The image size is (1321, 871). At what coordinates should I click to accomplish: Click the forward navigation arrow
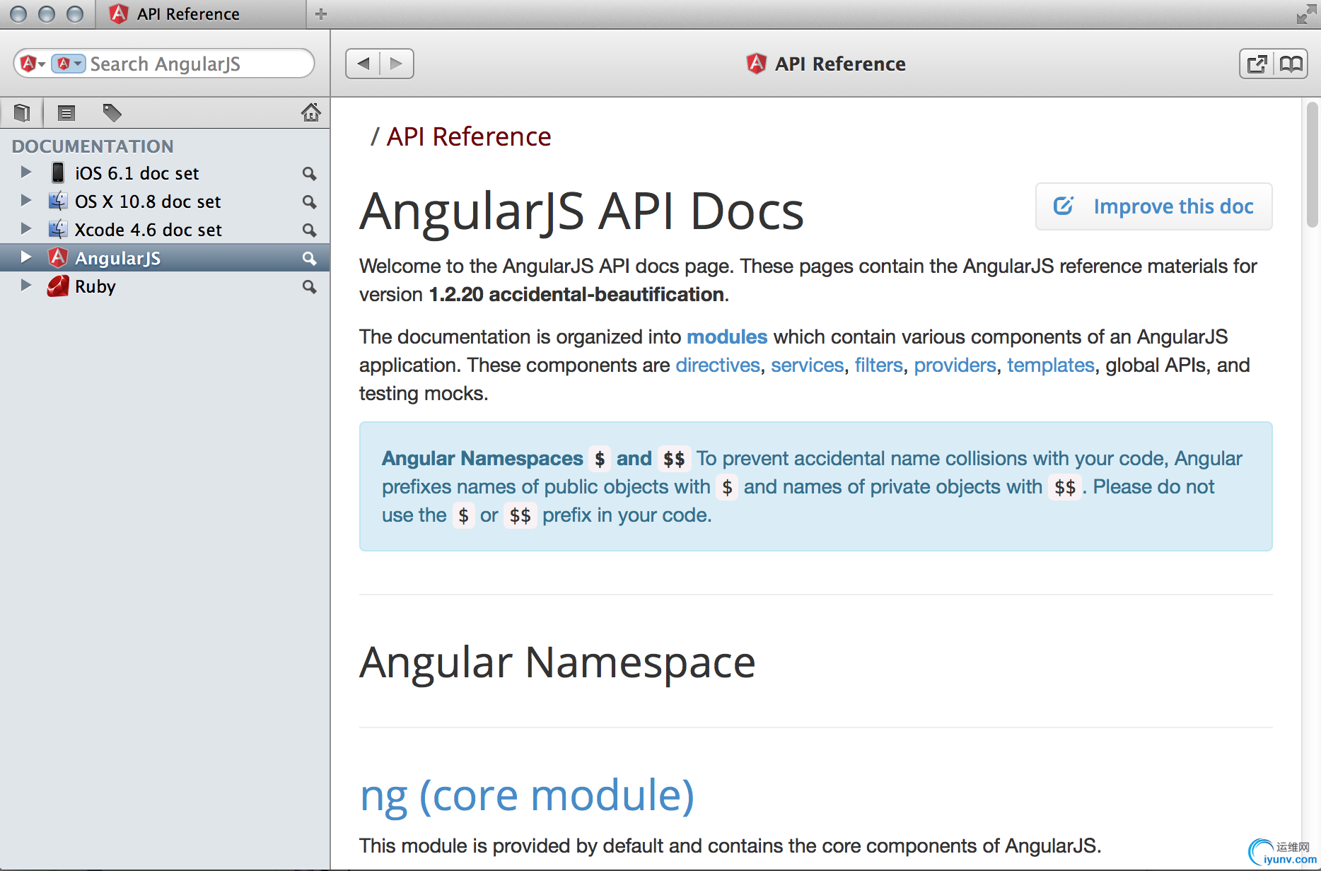[x=396, y=64]
